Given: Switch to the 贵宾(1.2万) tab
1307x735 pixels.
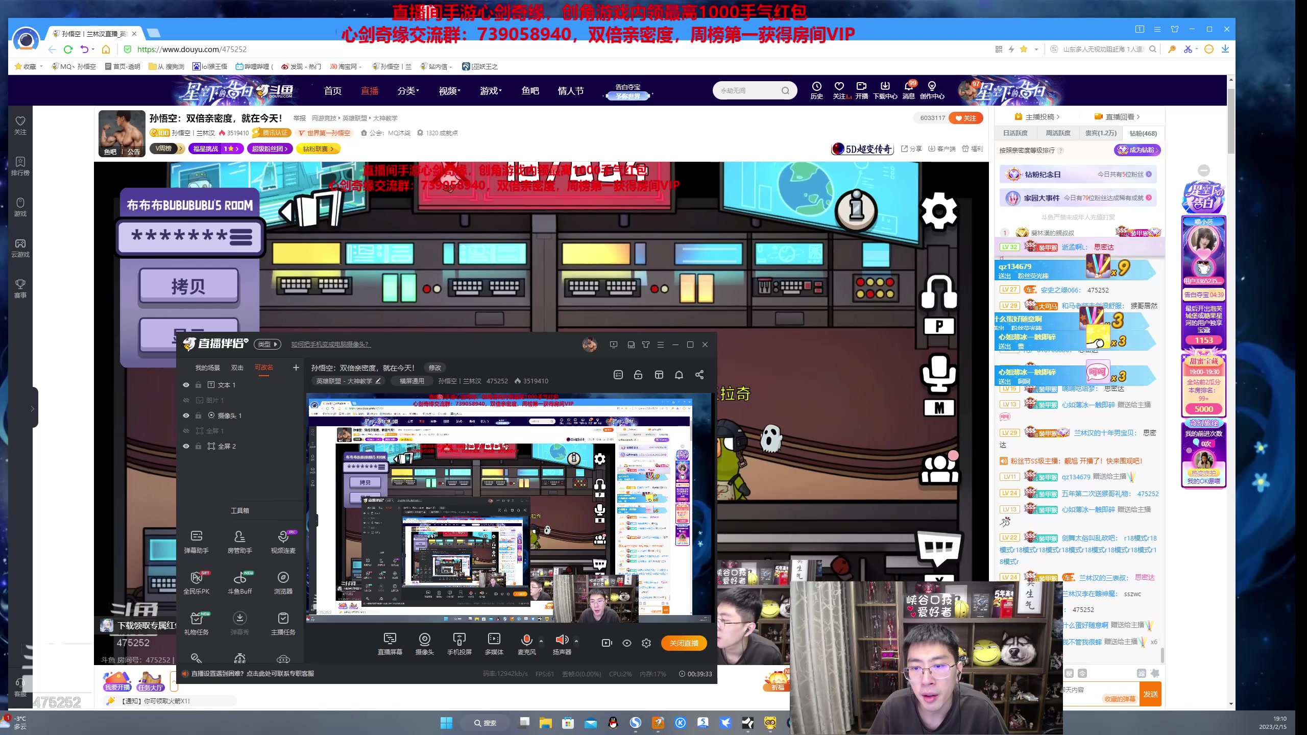Looking at the screenshot, I should 1100,133.
